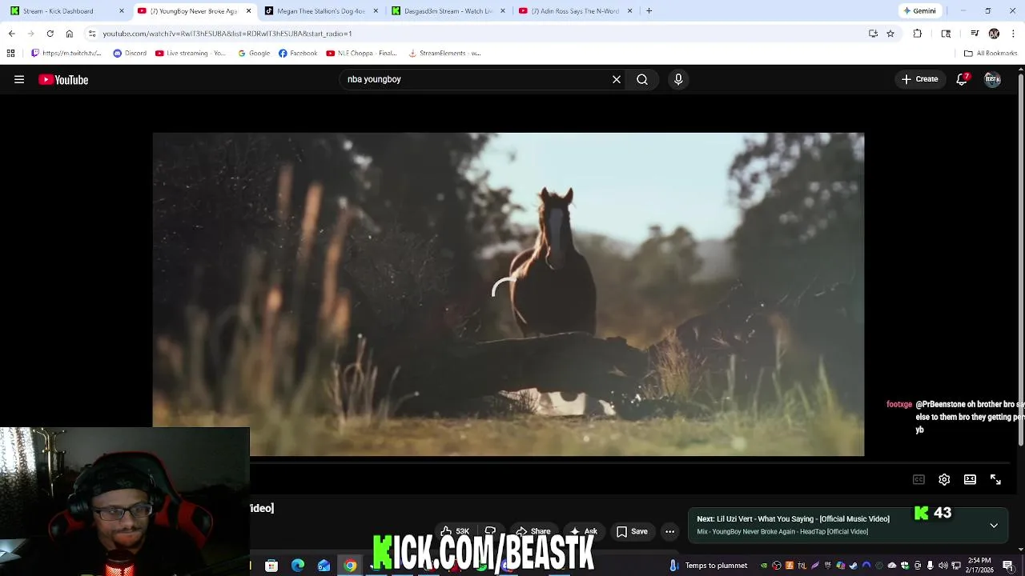Expand the Next playlist mix panel

994,526
